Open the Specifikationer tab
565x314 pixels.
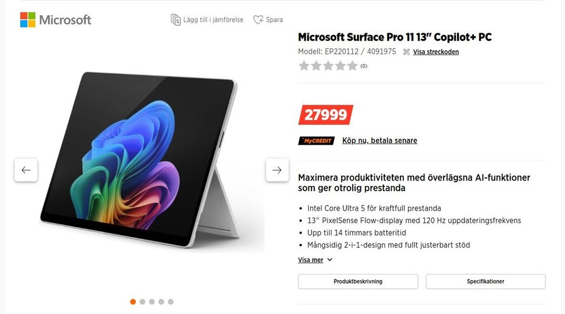[485, 281]
